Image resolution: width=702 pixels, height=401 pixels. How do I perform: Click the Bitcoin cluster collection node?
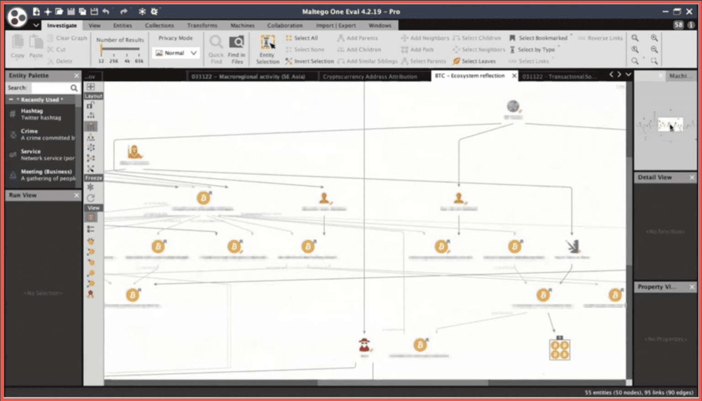559,349
